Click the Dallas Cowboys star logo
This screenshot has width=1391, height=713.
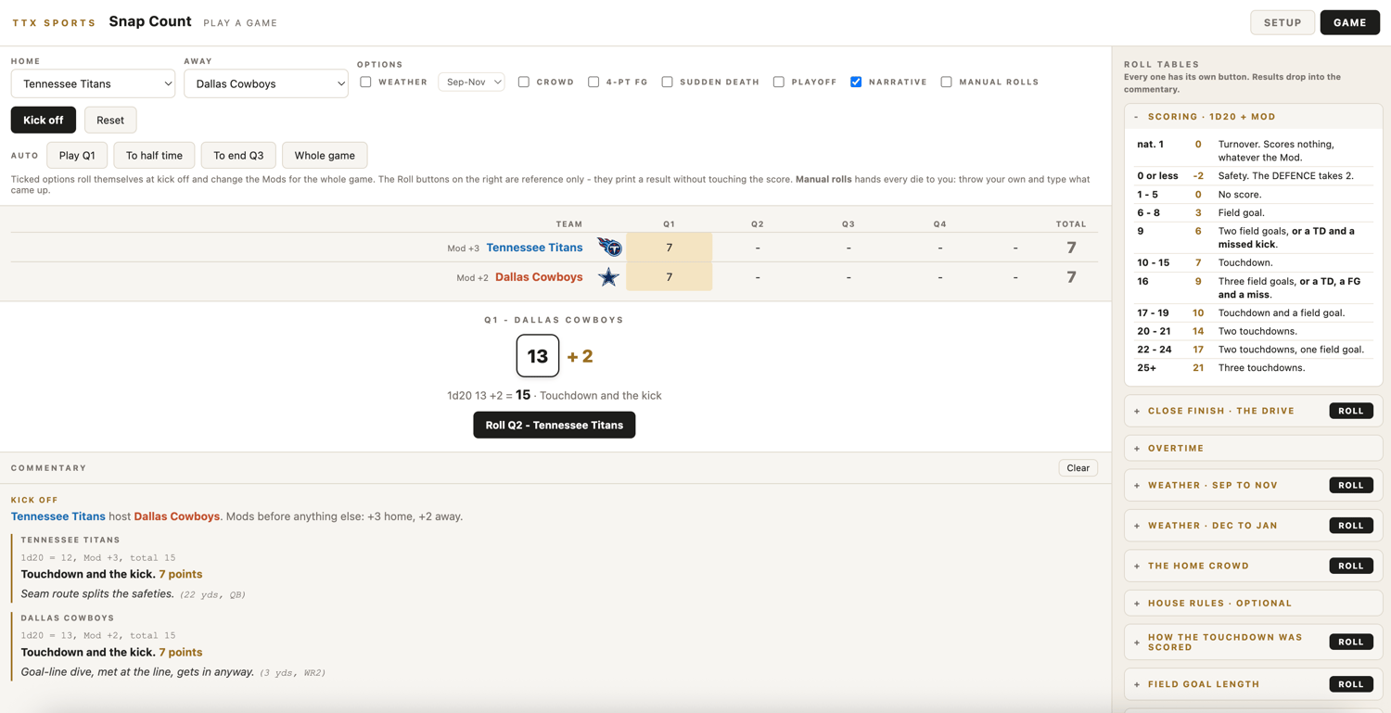[x=608, y=277]
